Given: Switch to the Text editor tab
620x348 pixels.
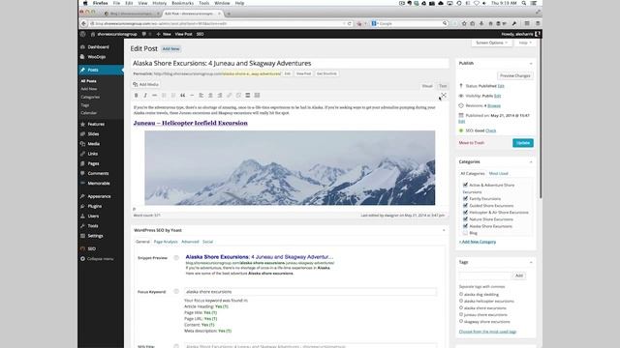Looking at the screenshot, I should 443,86.
